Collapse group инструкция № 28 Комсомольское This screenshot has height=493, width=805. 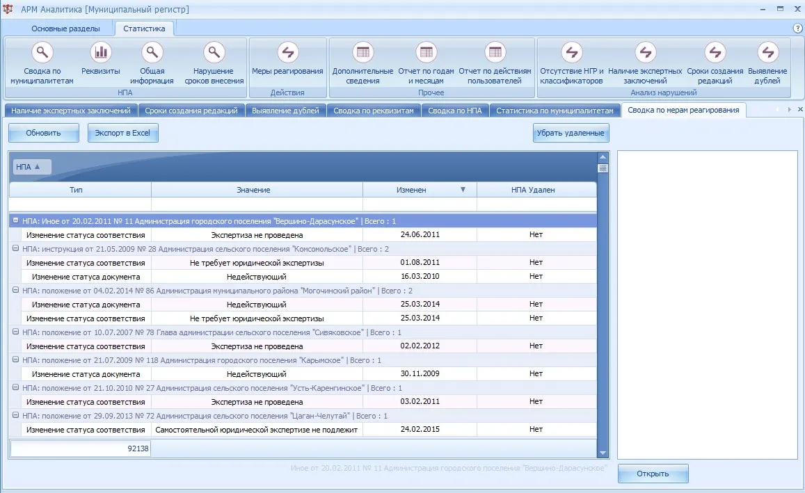coord(15,248)
